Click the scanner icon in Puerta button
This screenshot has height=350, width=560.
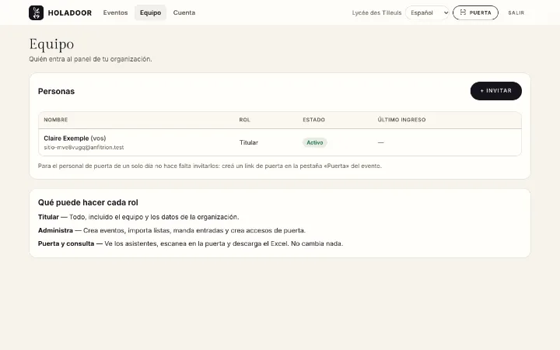point(463,12)
